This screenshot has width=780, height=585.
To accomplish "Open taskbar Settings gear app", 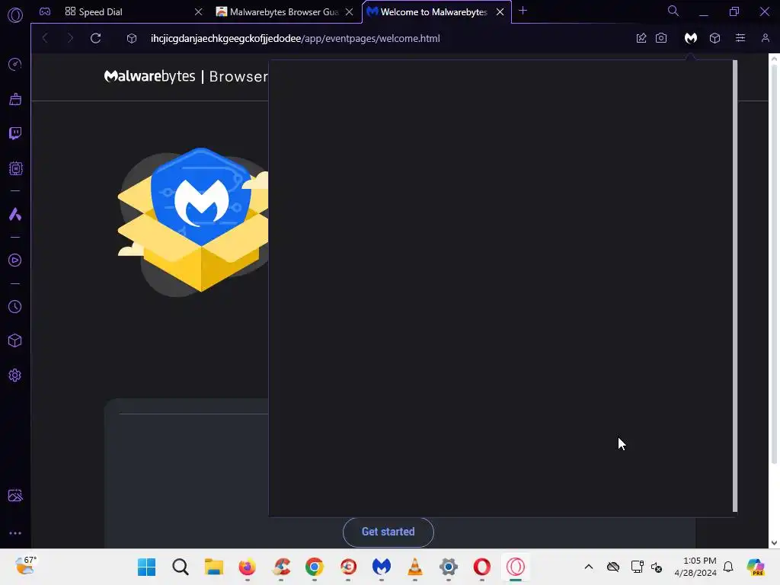I will (x=448, y=567).
